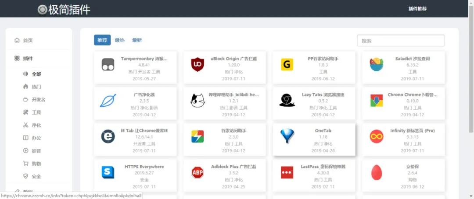Click the scissors icon beside 净化
The height and width of the screenshot is (199, 474).
[25, 125]
